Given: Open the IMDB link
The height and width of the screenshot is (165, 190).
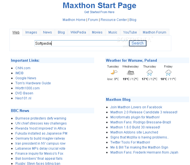Looking at the screenshot, I should coord(19,73).
